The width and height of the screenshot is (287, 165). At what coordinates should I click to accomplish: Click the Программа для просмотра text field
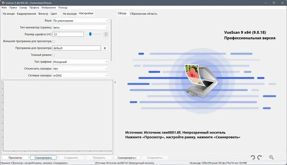pos(76,48)
